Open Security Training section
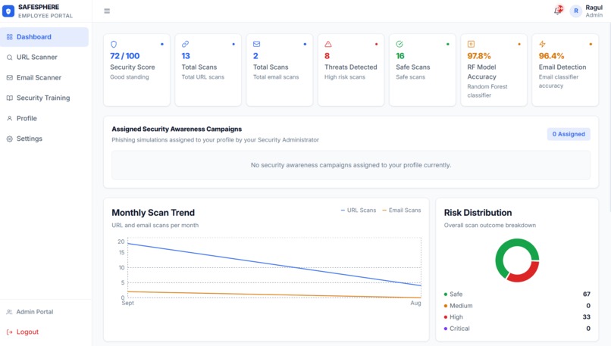Image resolution: width=611 pixels, height=346 pixels. (x=45, y=98)
